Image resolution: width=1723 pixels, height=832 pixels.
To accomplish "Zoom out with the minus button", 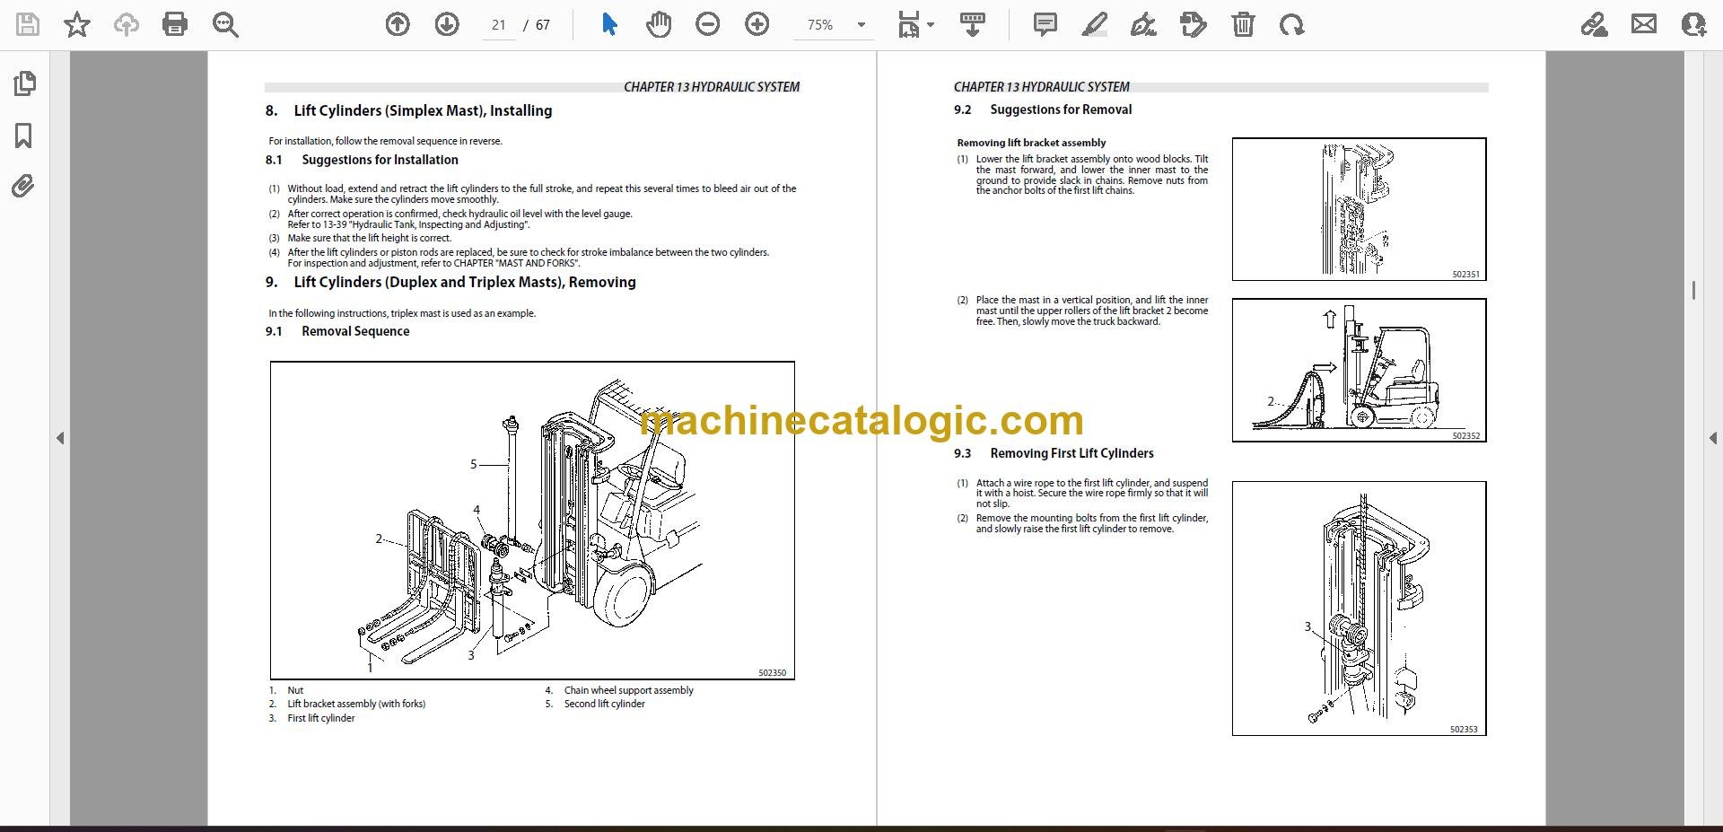I will point(708,25).
